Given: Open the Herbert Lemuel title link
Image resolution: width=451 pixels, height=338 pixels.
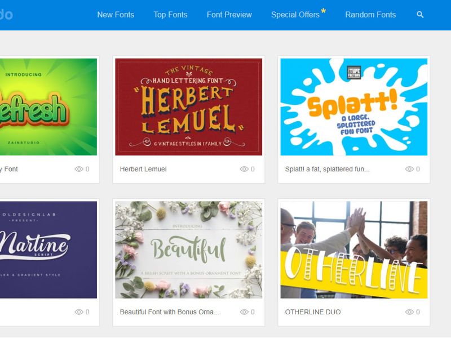Looking at the screenshot, I should [x=143, y=169].
